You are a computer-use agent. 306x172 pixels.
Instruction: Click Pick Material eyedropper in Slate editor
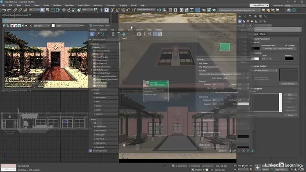98,34
